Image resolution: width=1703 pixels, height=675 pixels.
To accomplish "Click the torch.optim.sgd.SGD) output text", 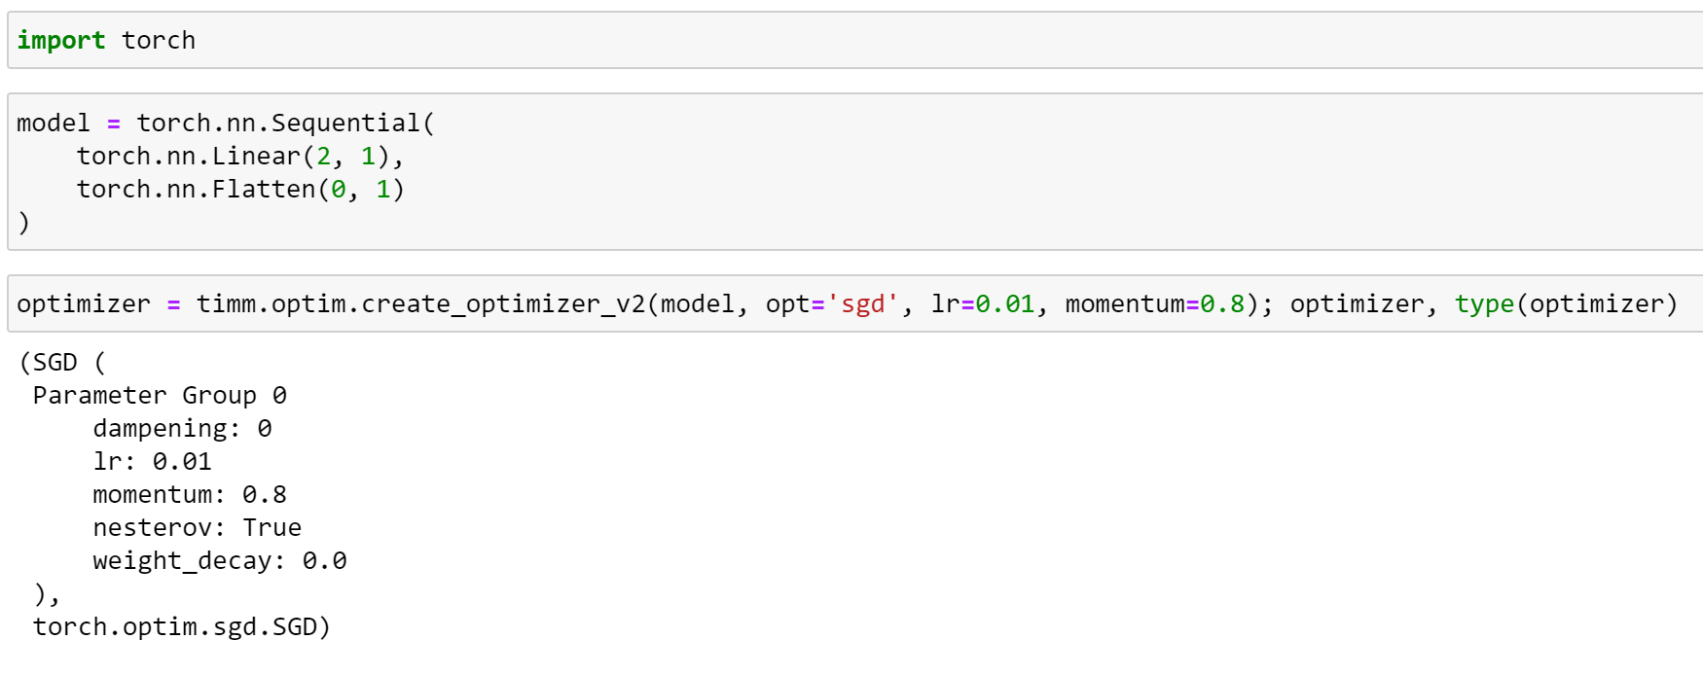I will (x=182, y=627).
